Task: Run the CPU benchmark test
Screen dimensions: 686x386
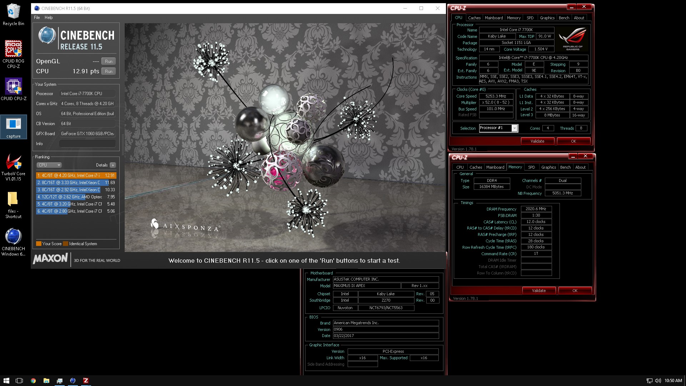Action: coord(109,71)
